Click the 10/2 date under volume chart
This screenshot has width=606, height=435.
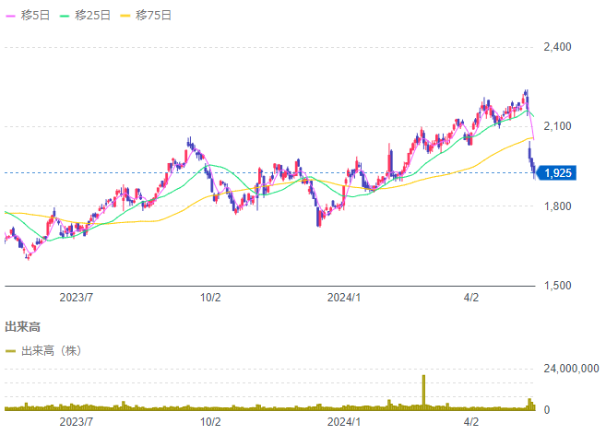[210, 421]
